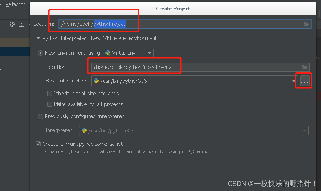This screenshot has width=321, height=191.
Task: Collapse the Python Interpreter section
Action: click(38, 38)
